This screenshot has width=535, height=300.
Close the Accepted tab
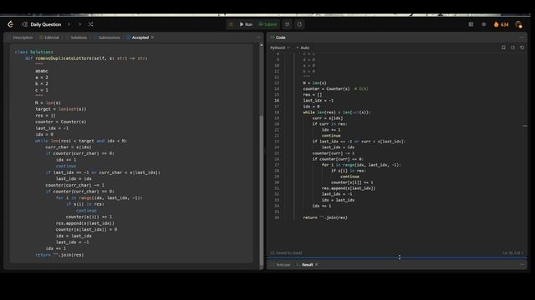coord(152,37)
